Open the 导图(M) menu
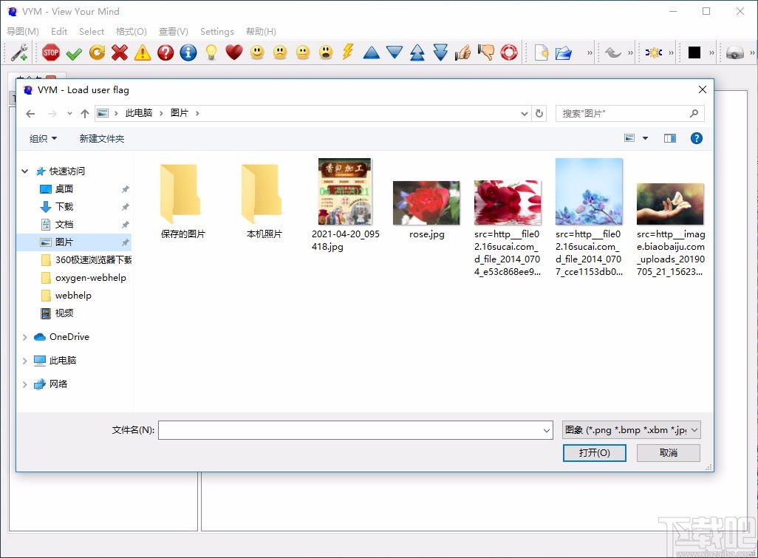The height and width of the screenshot is (558, 758). click(23, 32)
